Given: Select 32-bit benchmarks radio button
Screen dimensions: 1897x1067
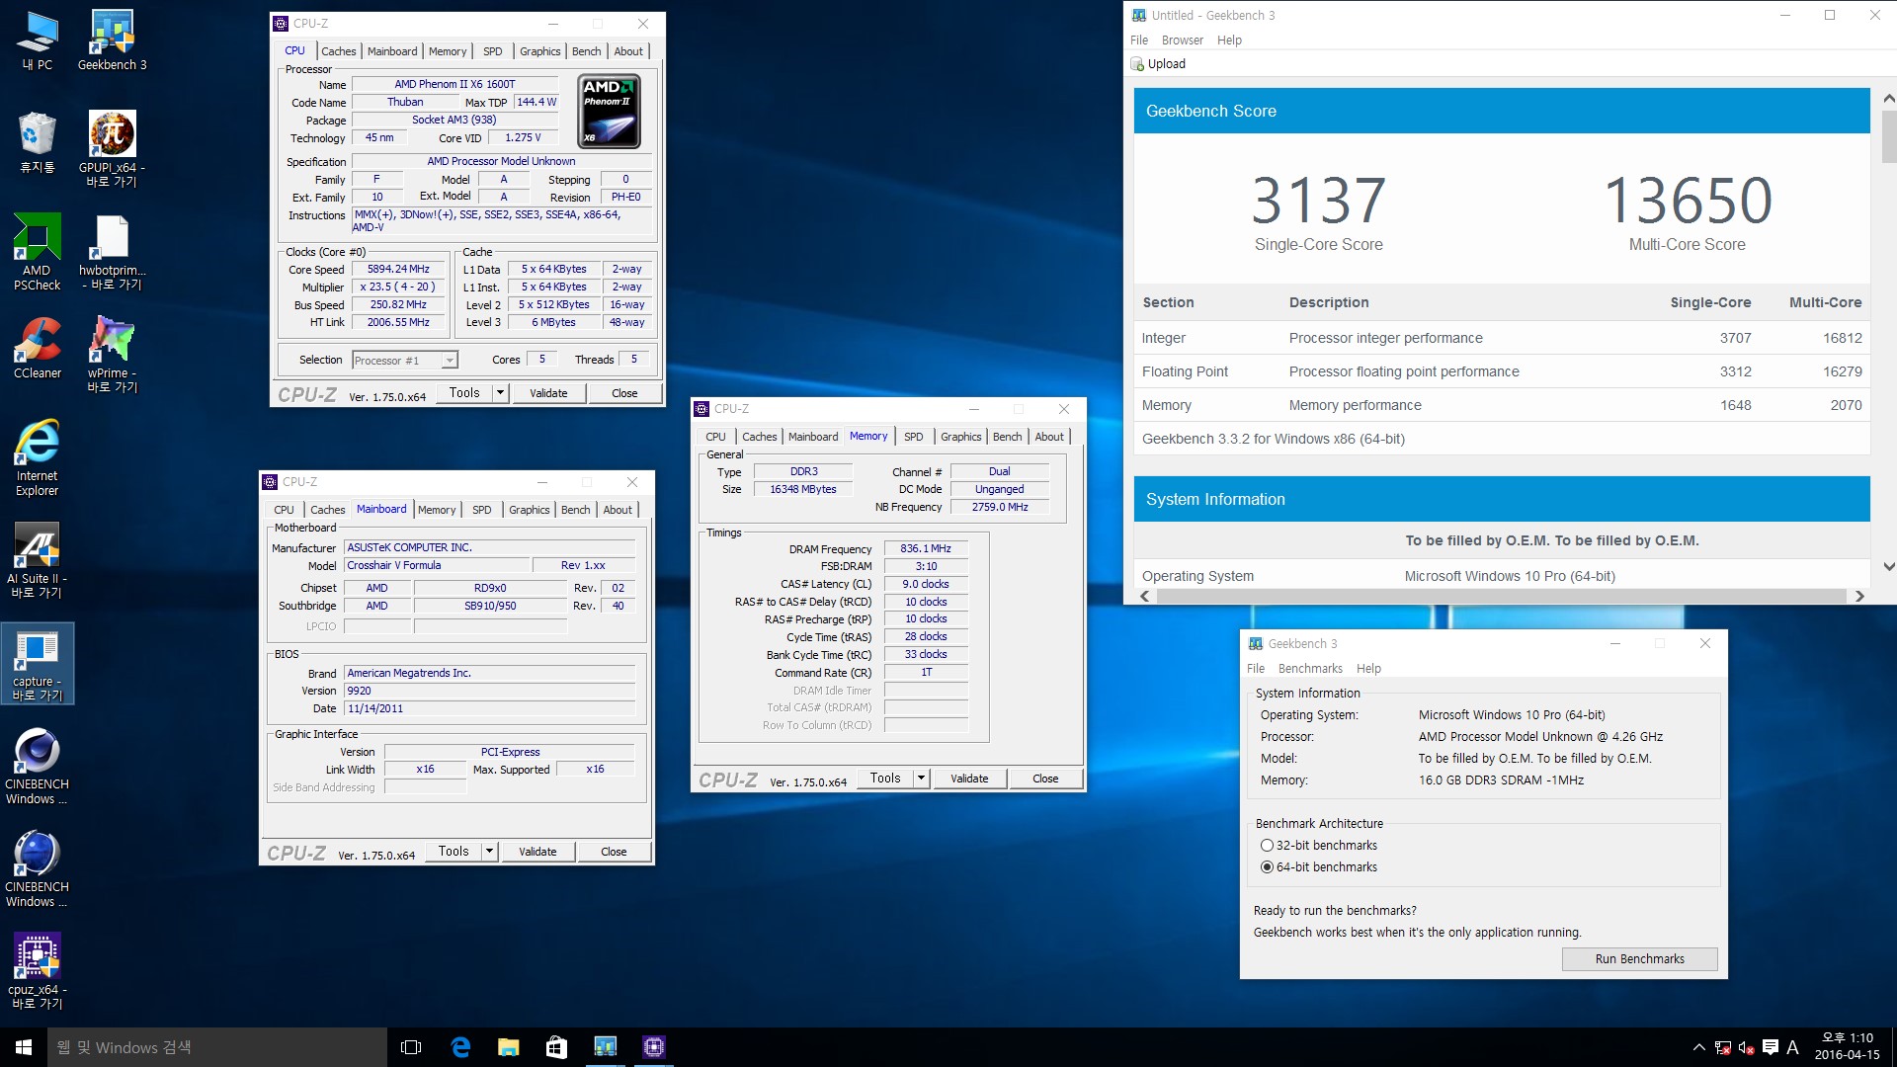Looking at the screenshot, I should [1267, 846].
